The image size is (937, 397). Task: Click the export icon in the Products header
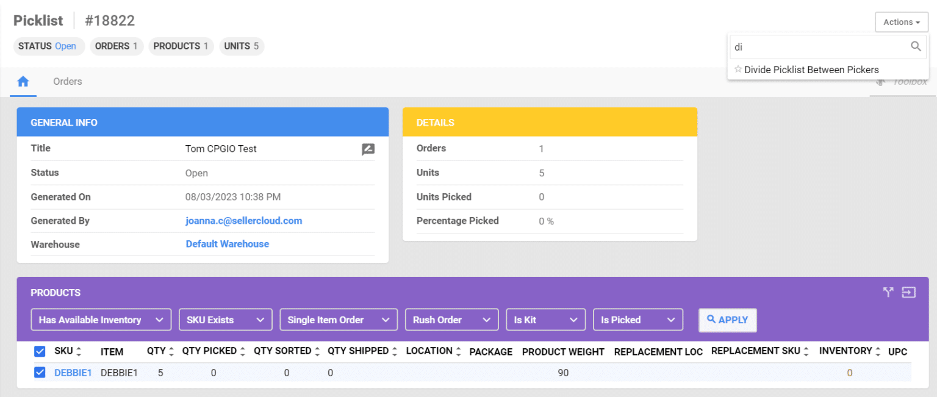coord(908,292)
